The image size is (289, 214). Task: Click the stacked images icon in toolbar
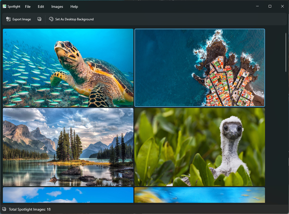coord(39,19)
